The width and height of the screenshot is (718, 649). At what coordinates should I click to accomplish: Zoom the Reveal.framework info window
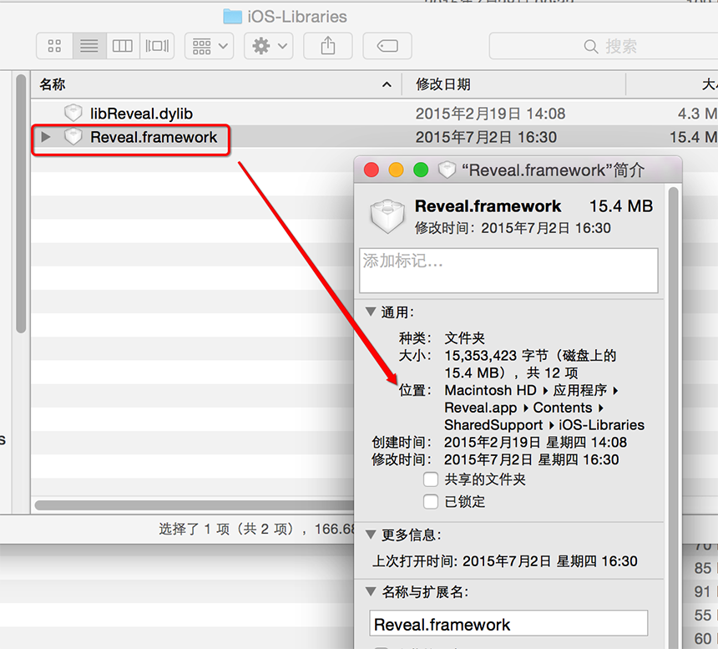point(421,170)
